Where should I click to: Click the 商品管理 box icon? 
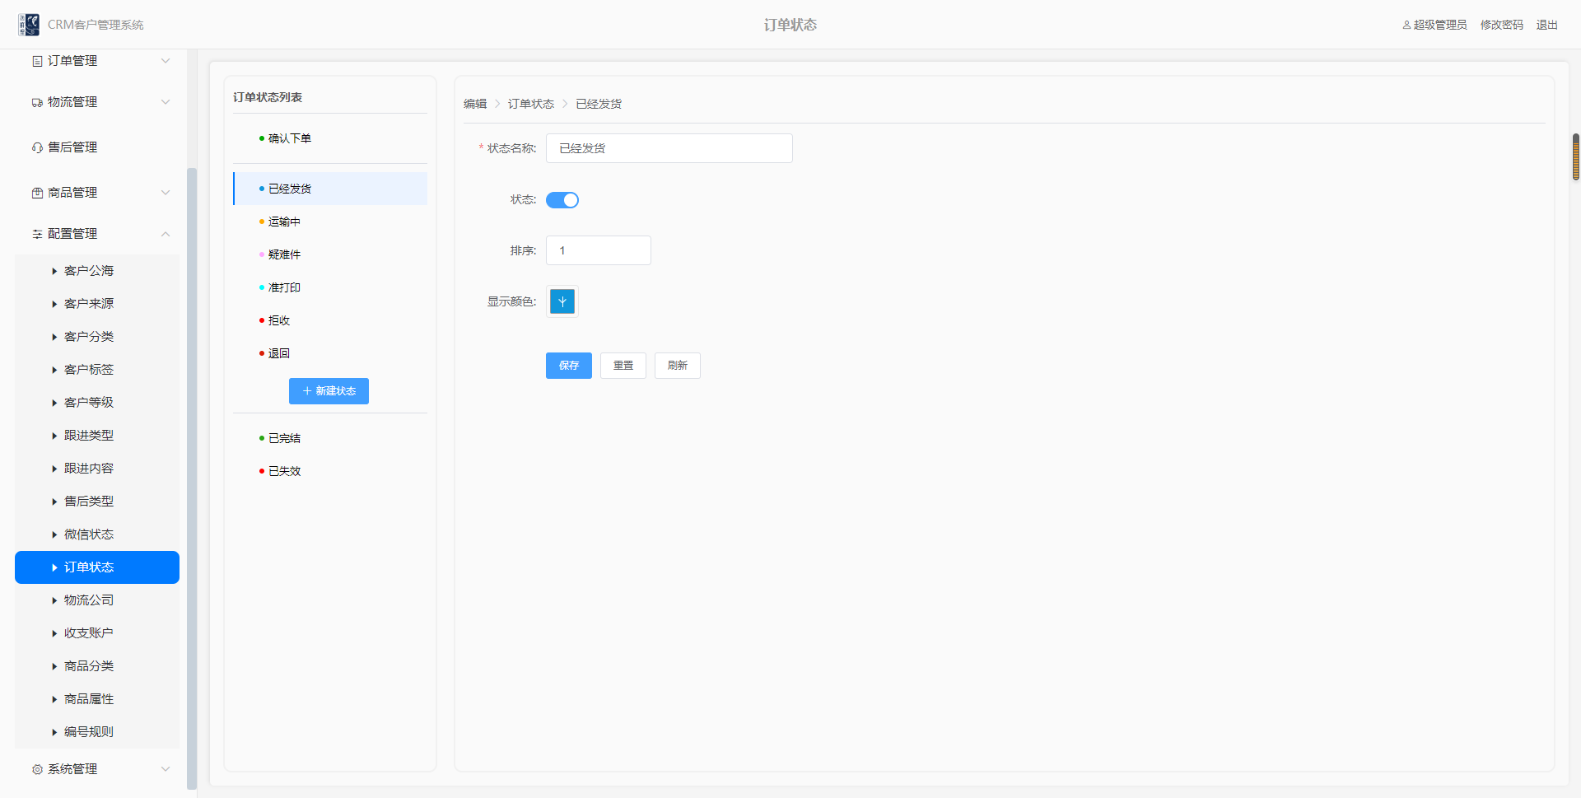click(x=37, y=193)
